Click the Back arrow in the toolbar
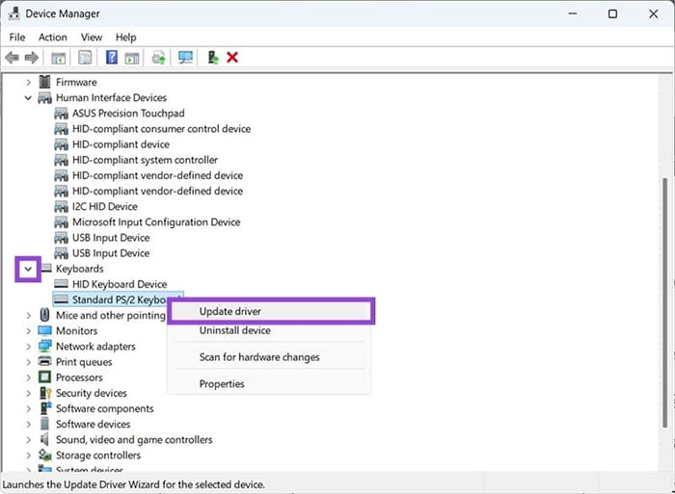The image size is (675, 494). pyautogui.click(x=12, y=57)
